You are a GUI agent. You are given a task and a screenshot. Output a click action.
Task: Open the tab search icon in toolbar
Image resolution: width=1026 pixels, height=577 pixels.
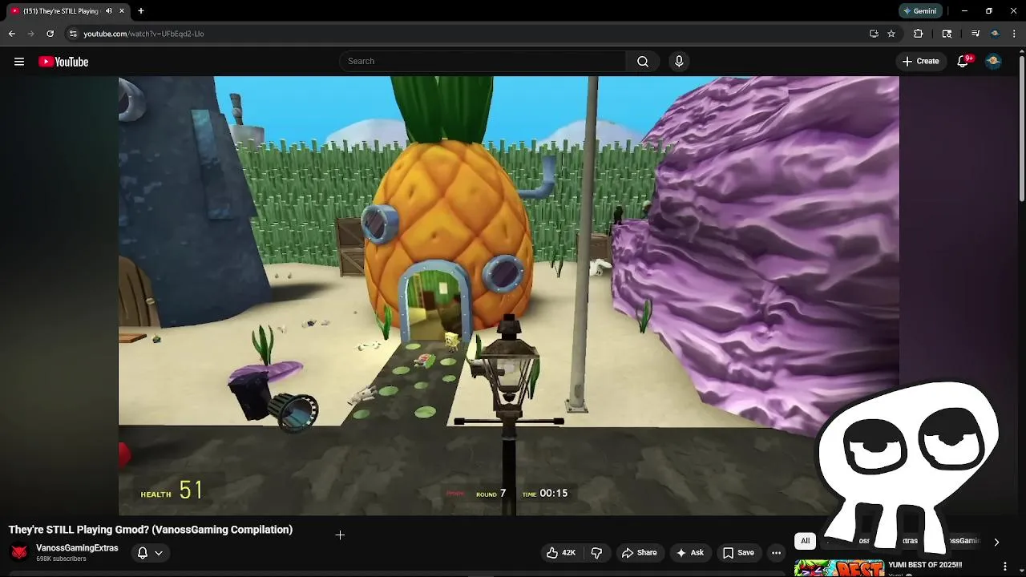tap(947, 34)
